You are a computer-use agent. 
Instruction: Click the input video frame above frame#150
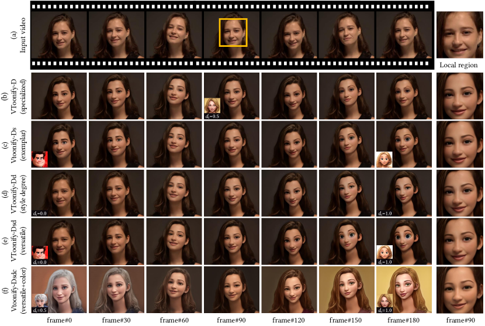click(x=346, y=35)
